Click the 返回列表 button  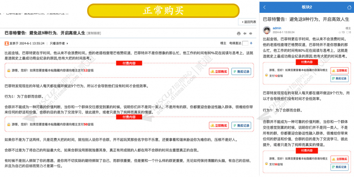point(248,22)
